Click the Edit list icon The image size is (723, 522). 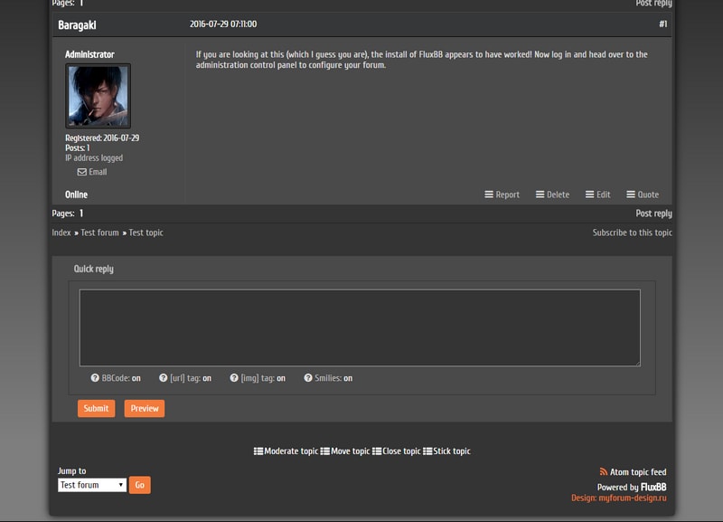pyautogui.click(x=590, y=195)
